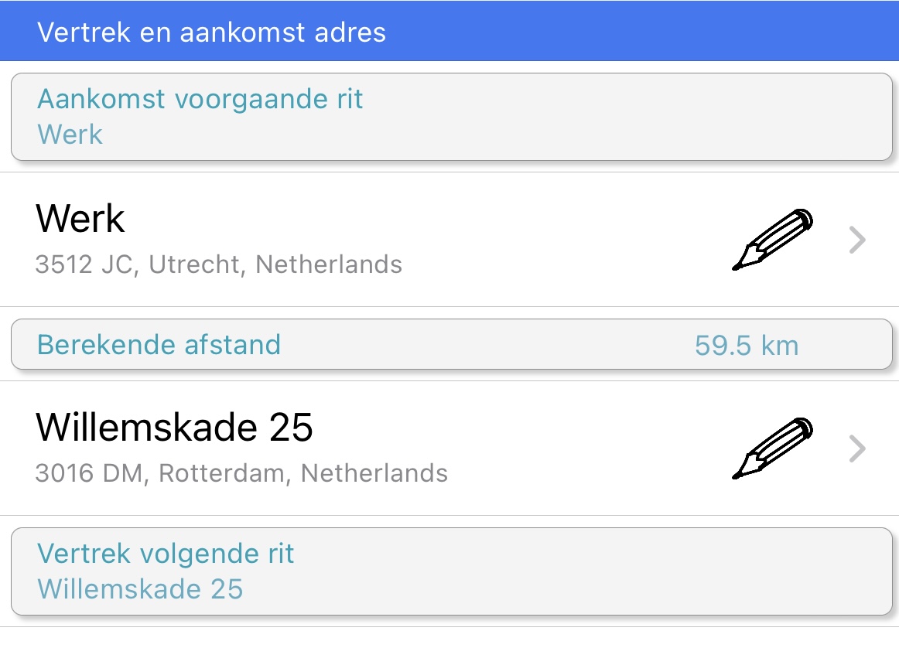The width and height of the screenshot is (899, 648).
Task: Open the Werk departure address entry
Action: [449, 240]
